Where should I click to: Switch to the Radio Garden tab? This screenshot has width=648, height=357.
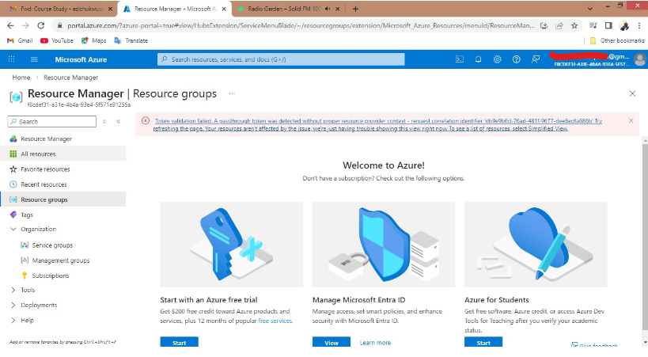click(288, 9)
